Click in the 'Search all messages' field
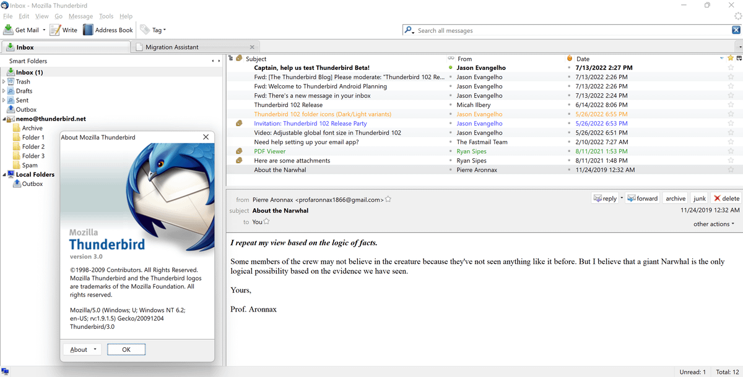 570,30
